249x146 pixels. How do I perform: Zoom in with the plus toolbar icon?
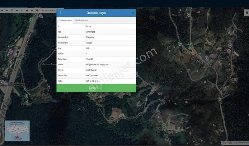2,11
